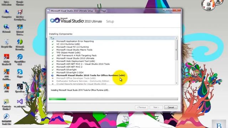Viewport: 228px width, 128px height.
Task: Open the Network desktop icon
Action: (6, 28)
